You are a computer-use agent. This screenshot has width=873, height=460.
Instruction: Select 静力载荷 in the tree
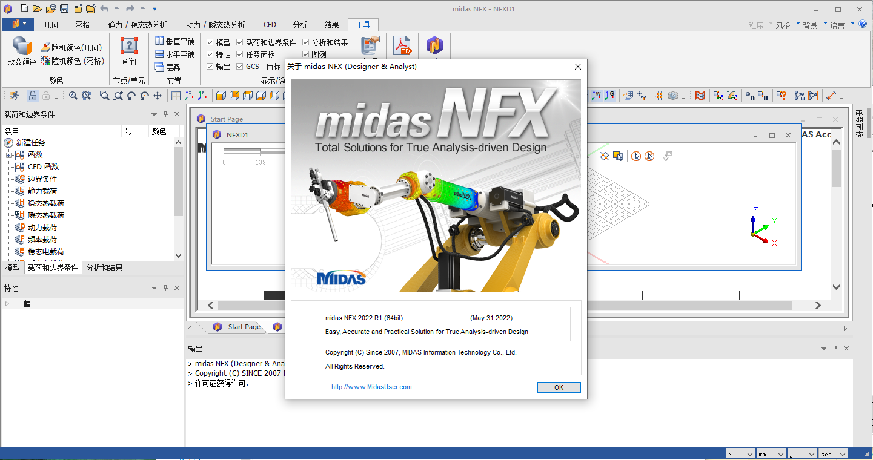42,191
